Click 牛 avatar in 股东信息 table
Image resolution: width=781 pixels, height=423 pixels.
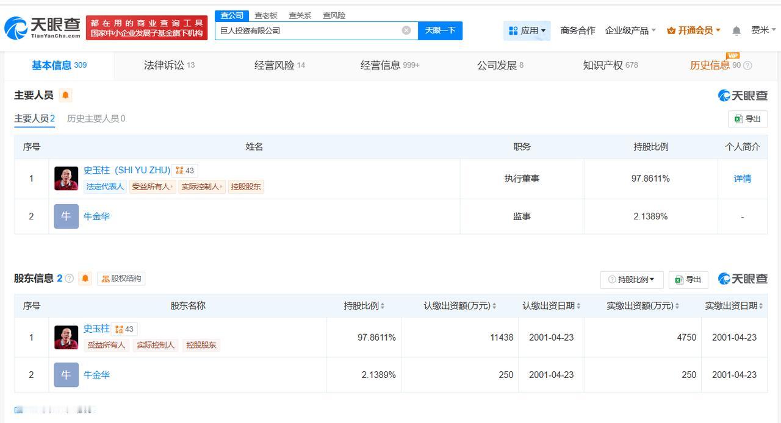pyautogui.click(x=66, y=375)
